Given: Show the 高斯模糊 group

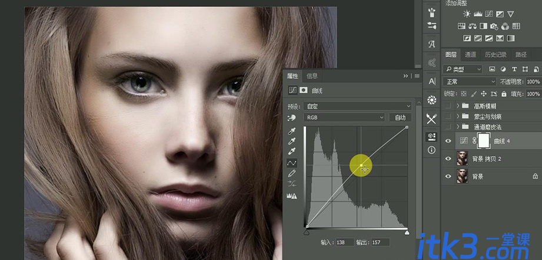Looking at the screenshot, I should pos(448,106).
